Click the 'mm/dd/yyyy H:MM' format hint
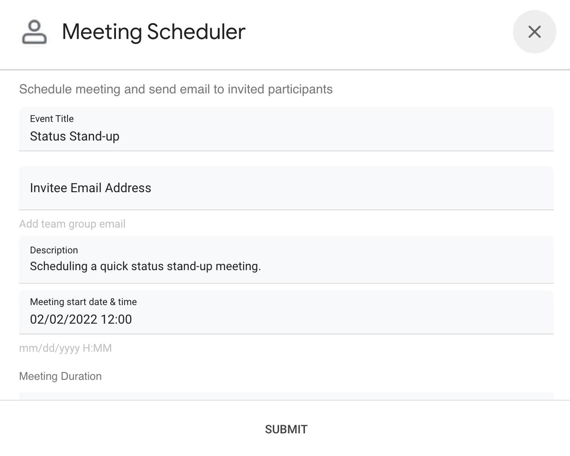 66,348
